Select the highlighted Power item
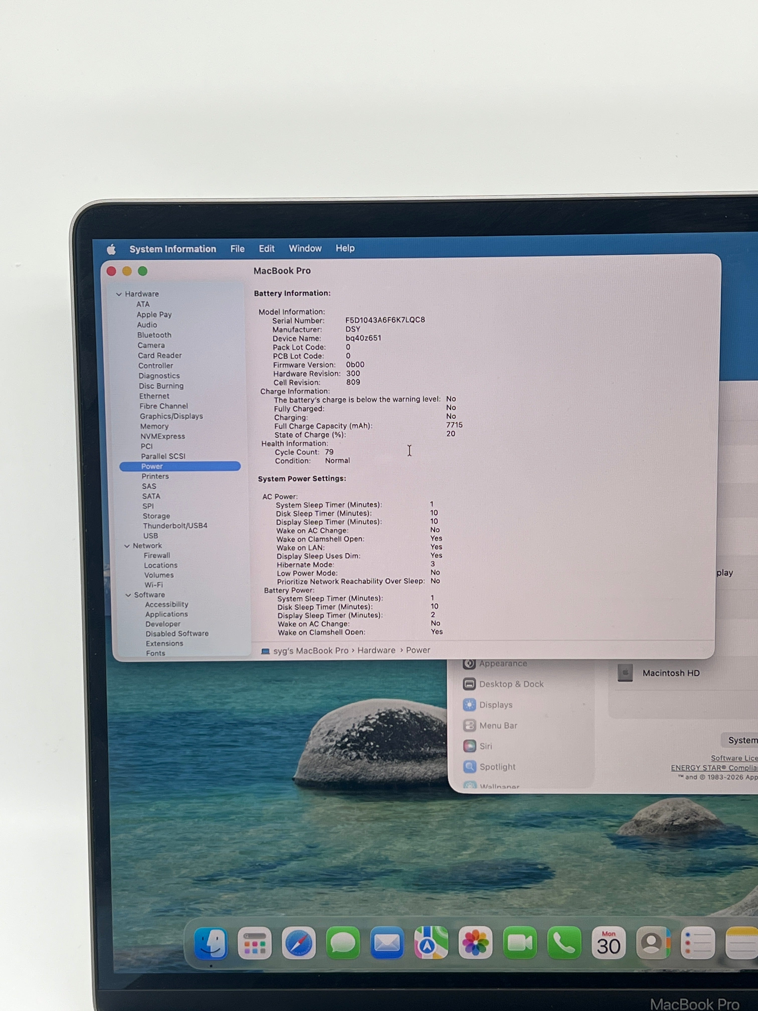Image resolution: width=758 pixels, height=1011 pixels. (180, 467)
